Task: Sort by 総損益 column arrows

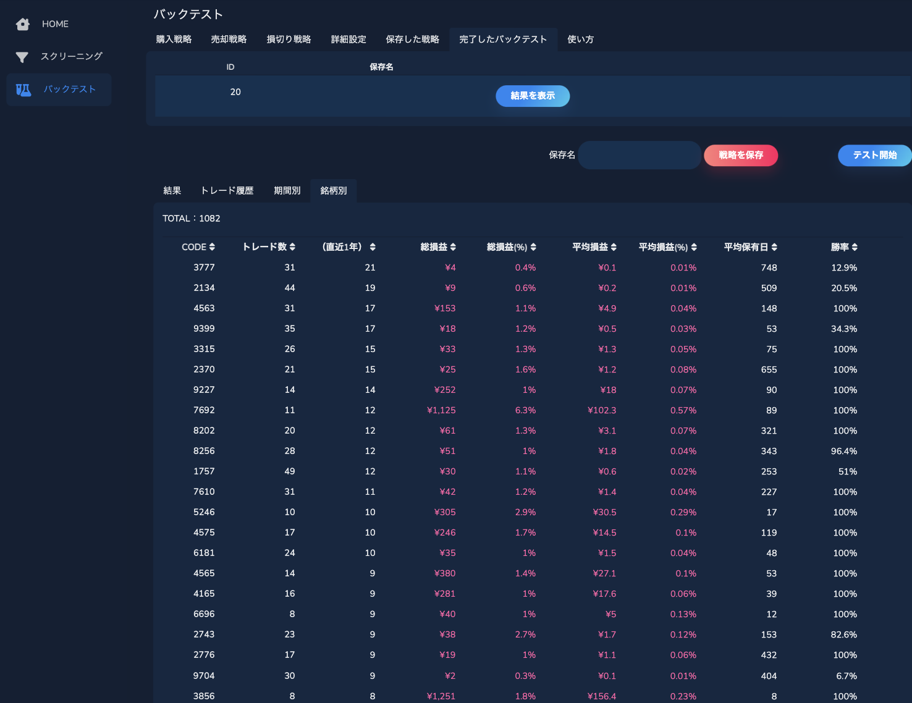Action: [453, 247]
